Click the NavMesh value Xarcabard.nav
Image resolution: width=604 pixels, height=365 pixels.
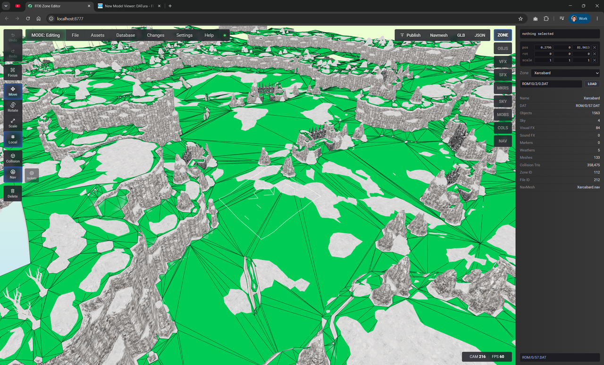[588, 187]
